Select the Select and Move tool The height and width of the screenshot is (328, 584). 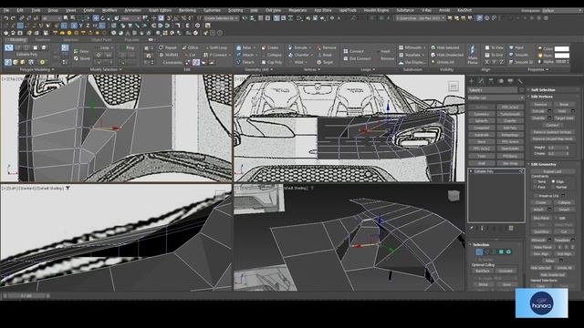96,18
